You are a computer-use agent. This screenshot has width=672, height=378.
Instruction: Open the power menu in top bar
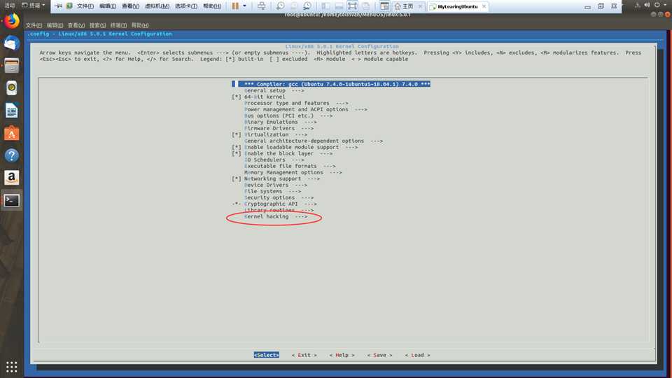(x=657, y=5)
